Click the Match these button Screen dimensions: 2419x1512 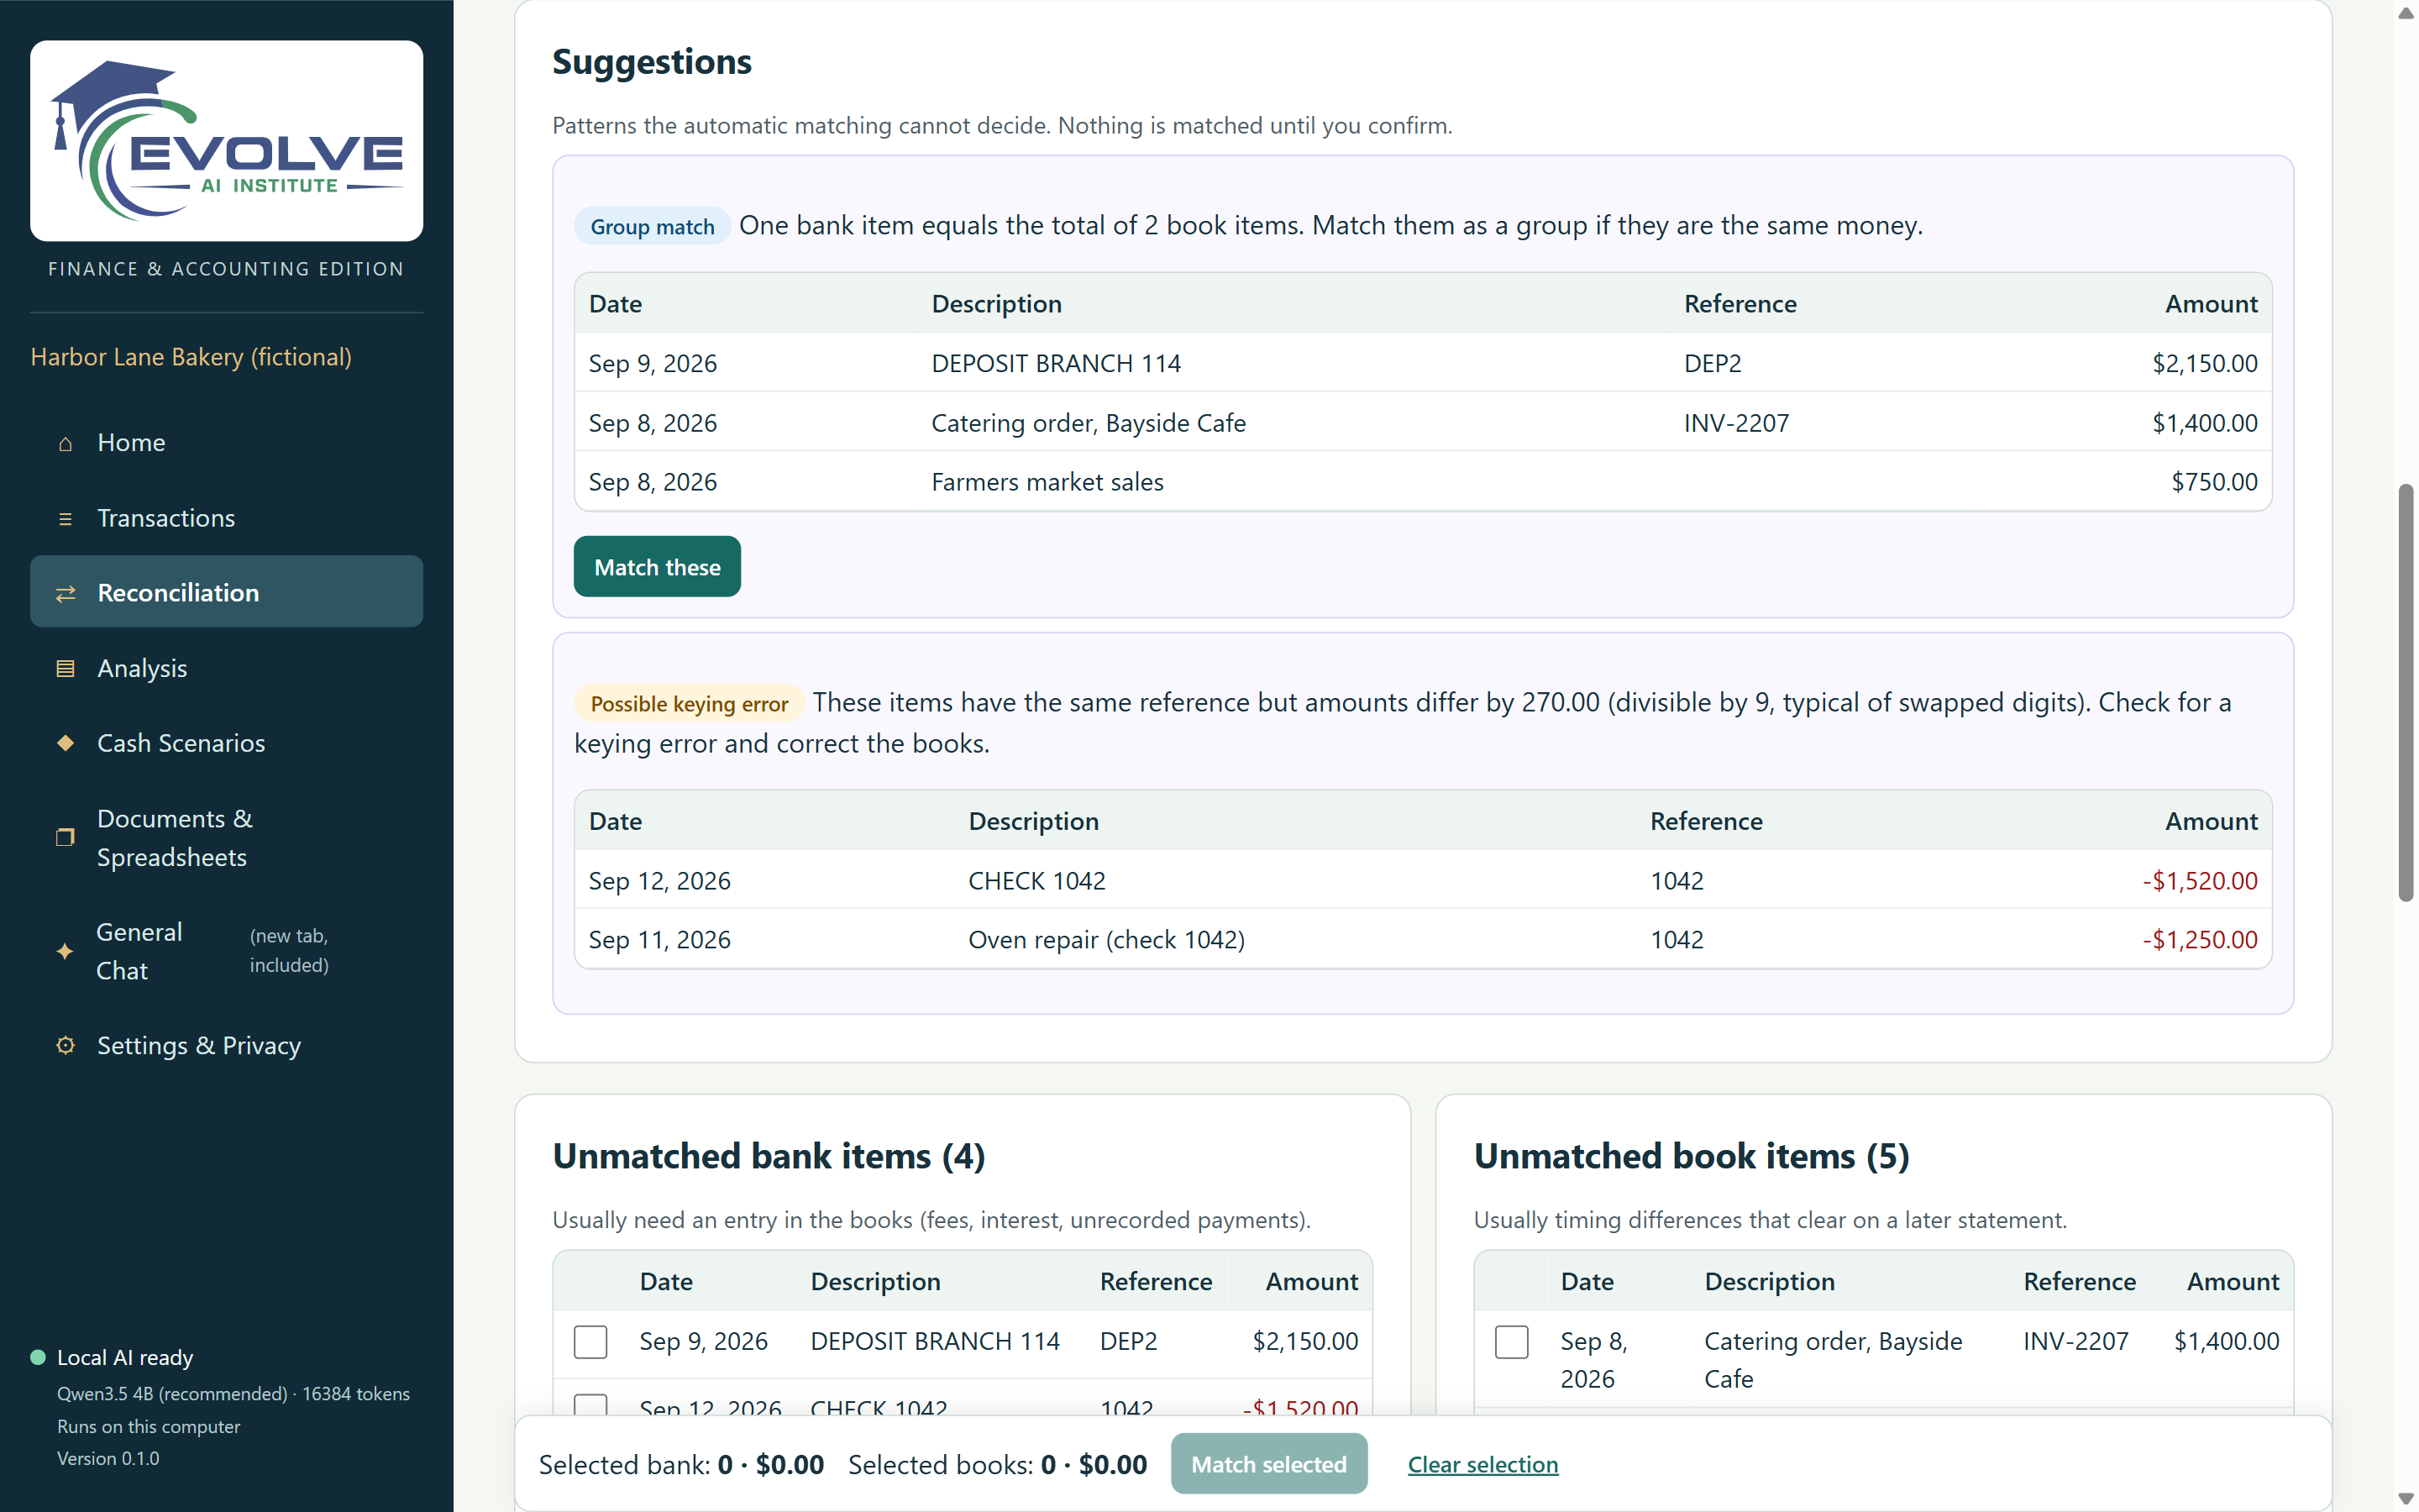click(657, 567)
